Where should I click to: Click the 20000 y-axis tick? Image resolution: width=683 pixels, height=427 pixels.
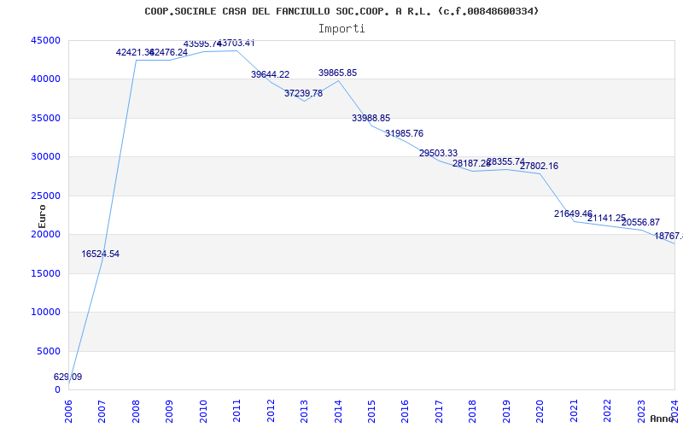pyautogui.click(x=46, y=234)
